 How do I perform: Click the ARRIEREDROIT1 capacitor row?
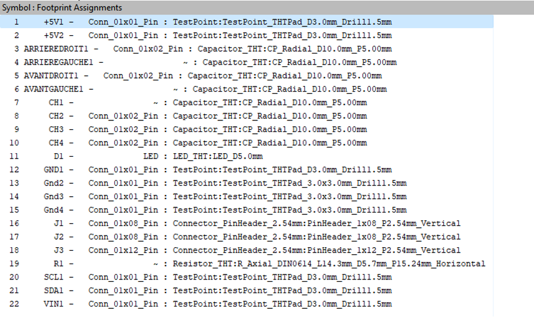pyautogui.click(x=236, y=49)
